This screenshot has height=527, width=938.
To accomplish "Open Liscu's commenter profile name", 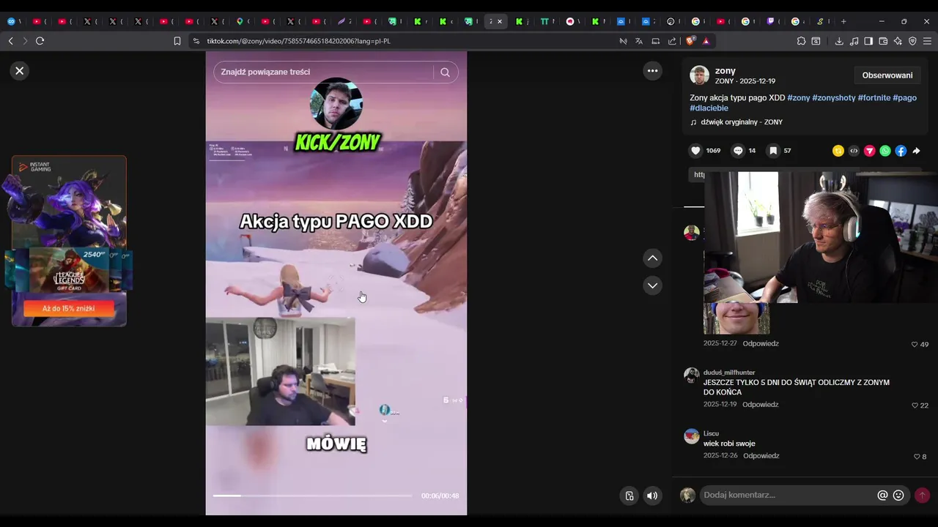I will [711, 433].
